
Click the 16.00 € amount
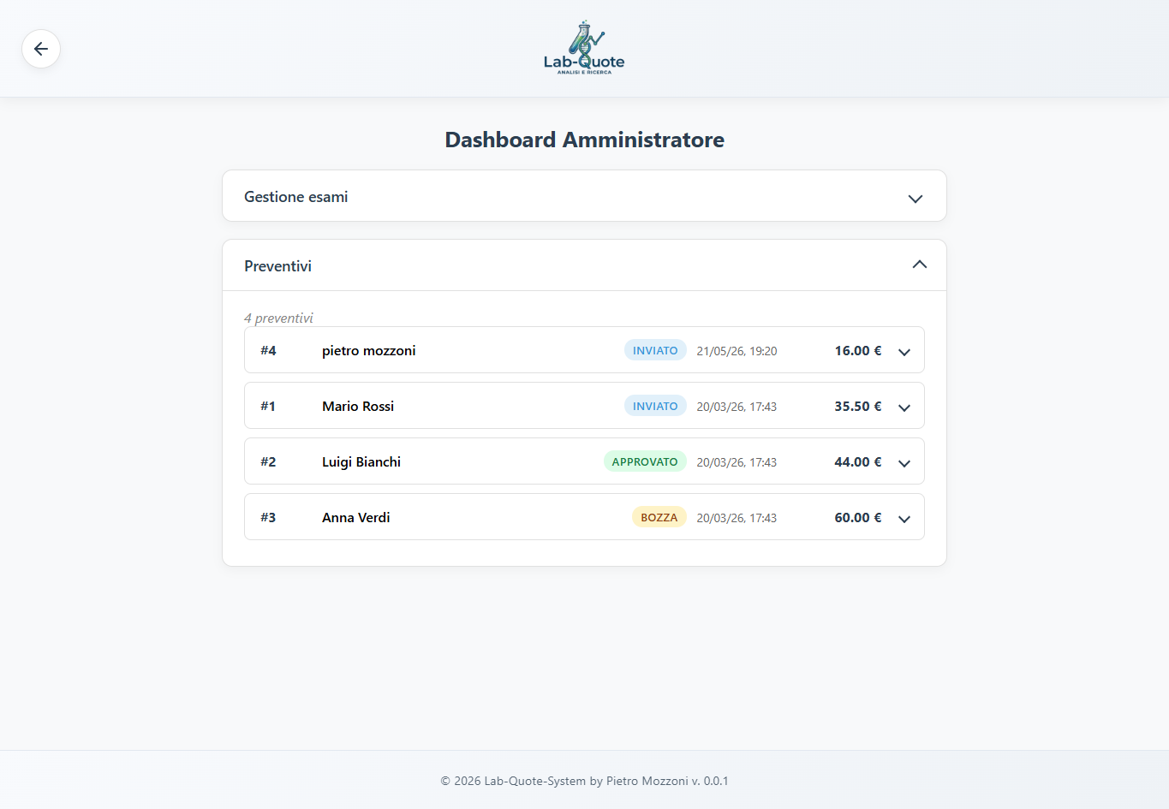(x=858, y=351)
